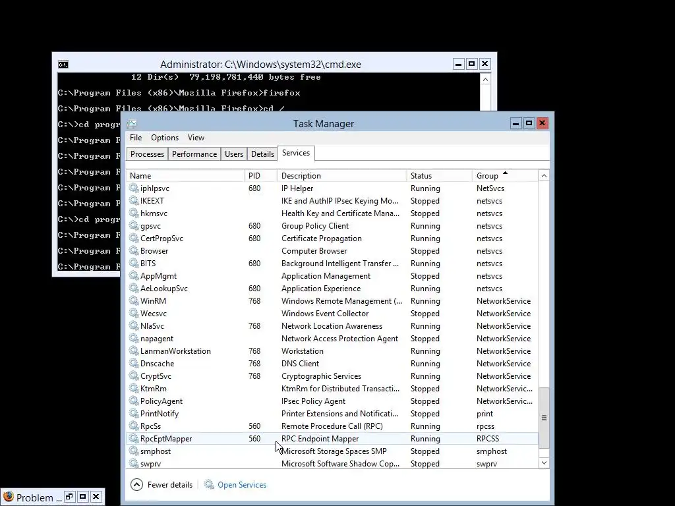The image size is (675, 506).
Task: Click the gear icon beside AppMgmt service
Action: [x=134, y=275]
